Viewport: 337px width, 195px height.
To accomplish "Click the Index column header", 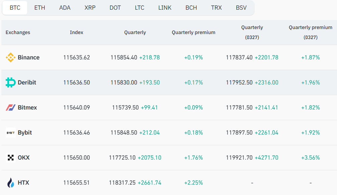I will (x=77, y=32).
